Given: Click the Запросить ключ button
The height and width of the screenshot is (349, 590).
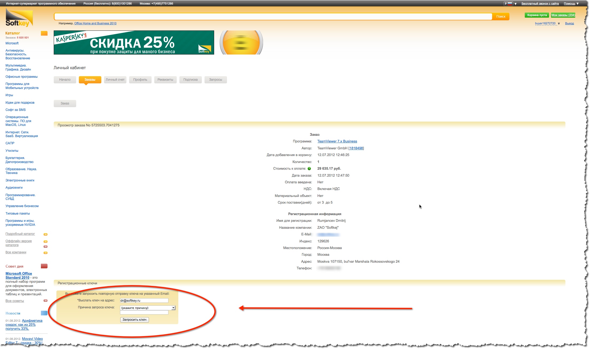Looking at the screenshot, I should click(134, 320).
